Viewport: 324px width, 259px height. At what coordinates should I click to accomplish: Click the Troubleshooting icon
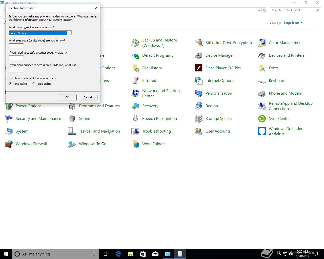[x=135, y=131]
